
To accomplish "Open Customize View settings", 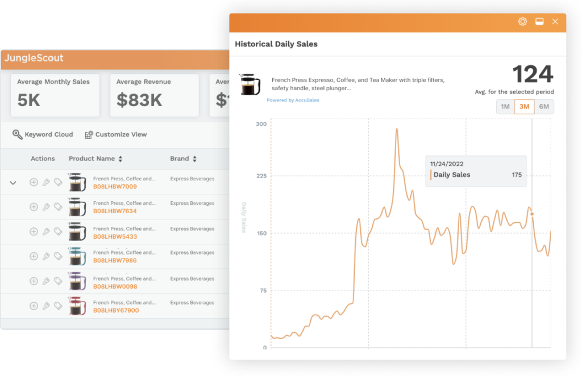I will (x=116, y=134).
